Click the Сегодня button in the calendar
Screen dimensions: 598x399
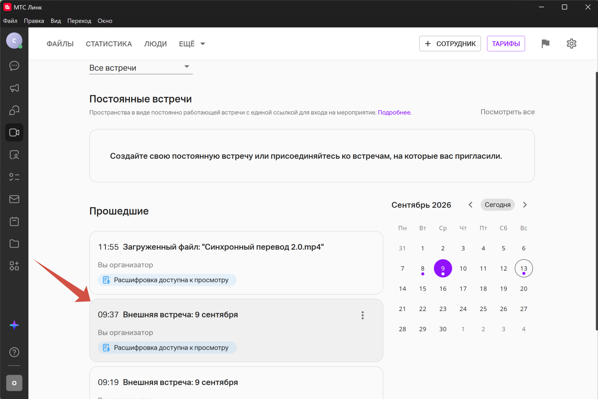(x=497, y=205)
